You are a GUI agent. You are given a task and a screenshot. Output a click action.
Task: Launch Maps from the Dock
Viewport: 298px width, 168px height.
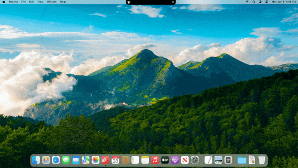pyautogui.click(x=86, y=160)
